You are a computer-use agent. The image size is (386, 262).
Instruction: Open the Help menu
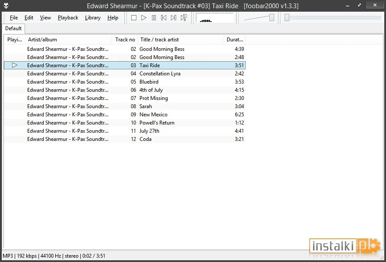point(113,18)
